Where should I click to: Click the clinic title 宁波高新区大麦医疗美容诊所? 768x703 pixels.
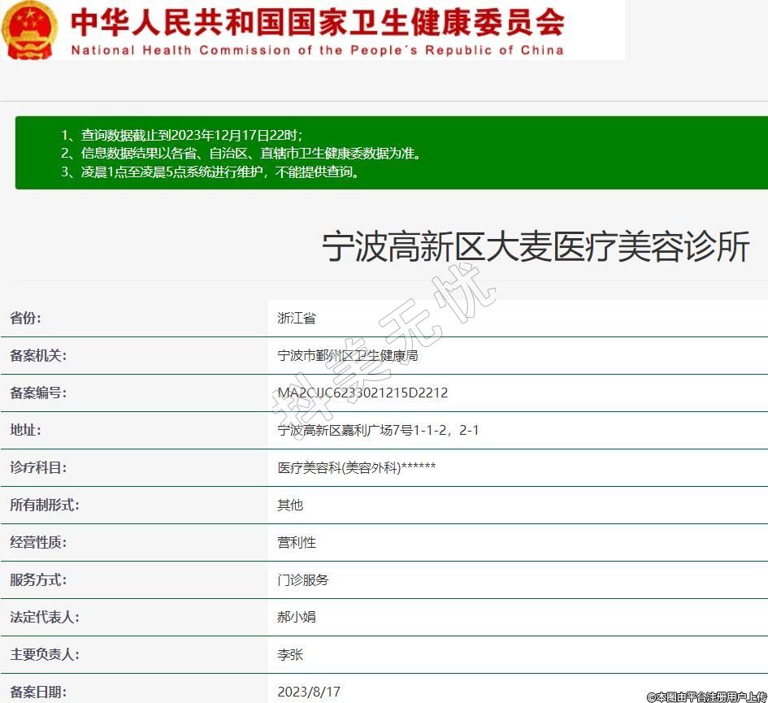(536, 246)
